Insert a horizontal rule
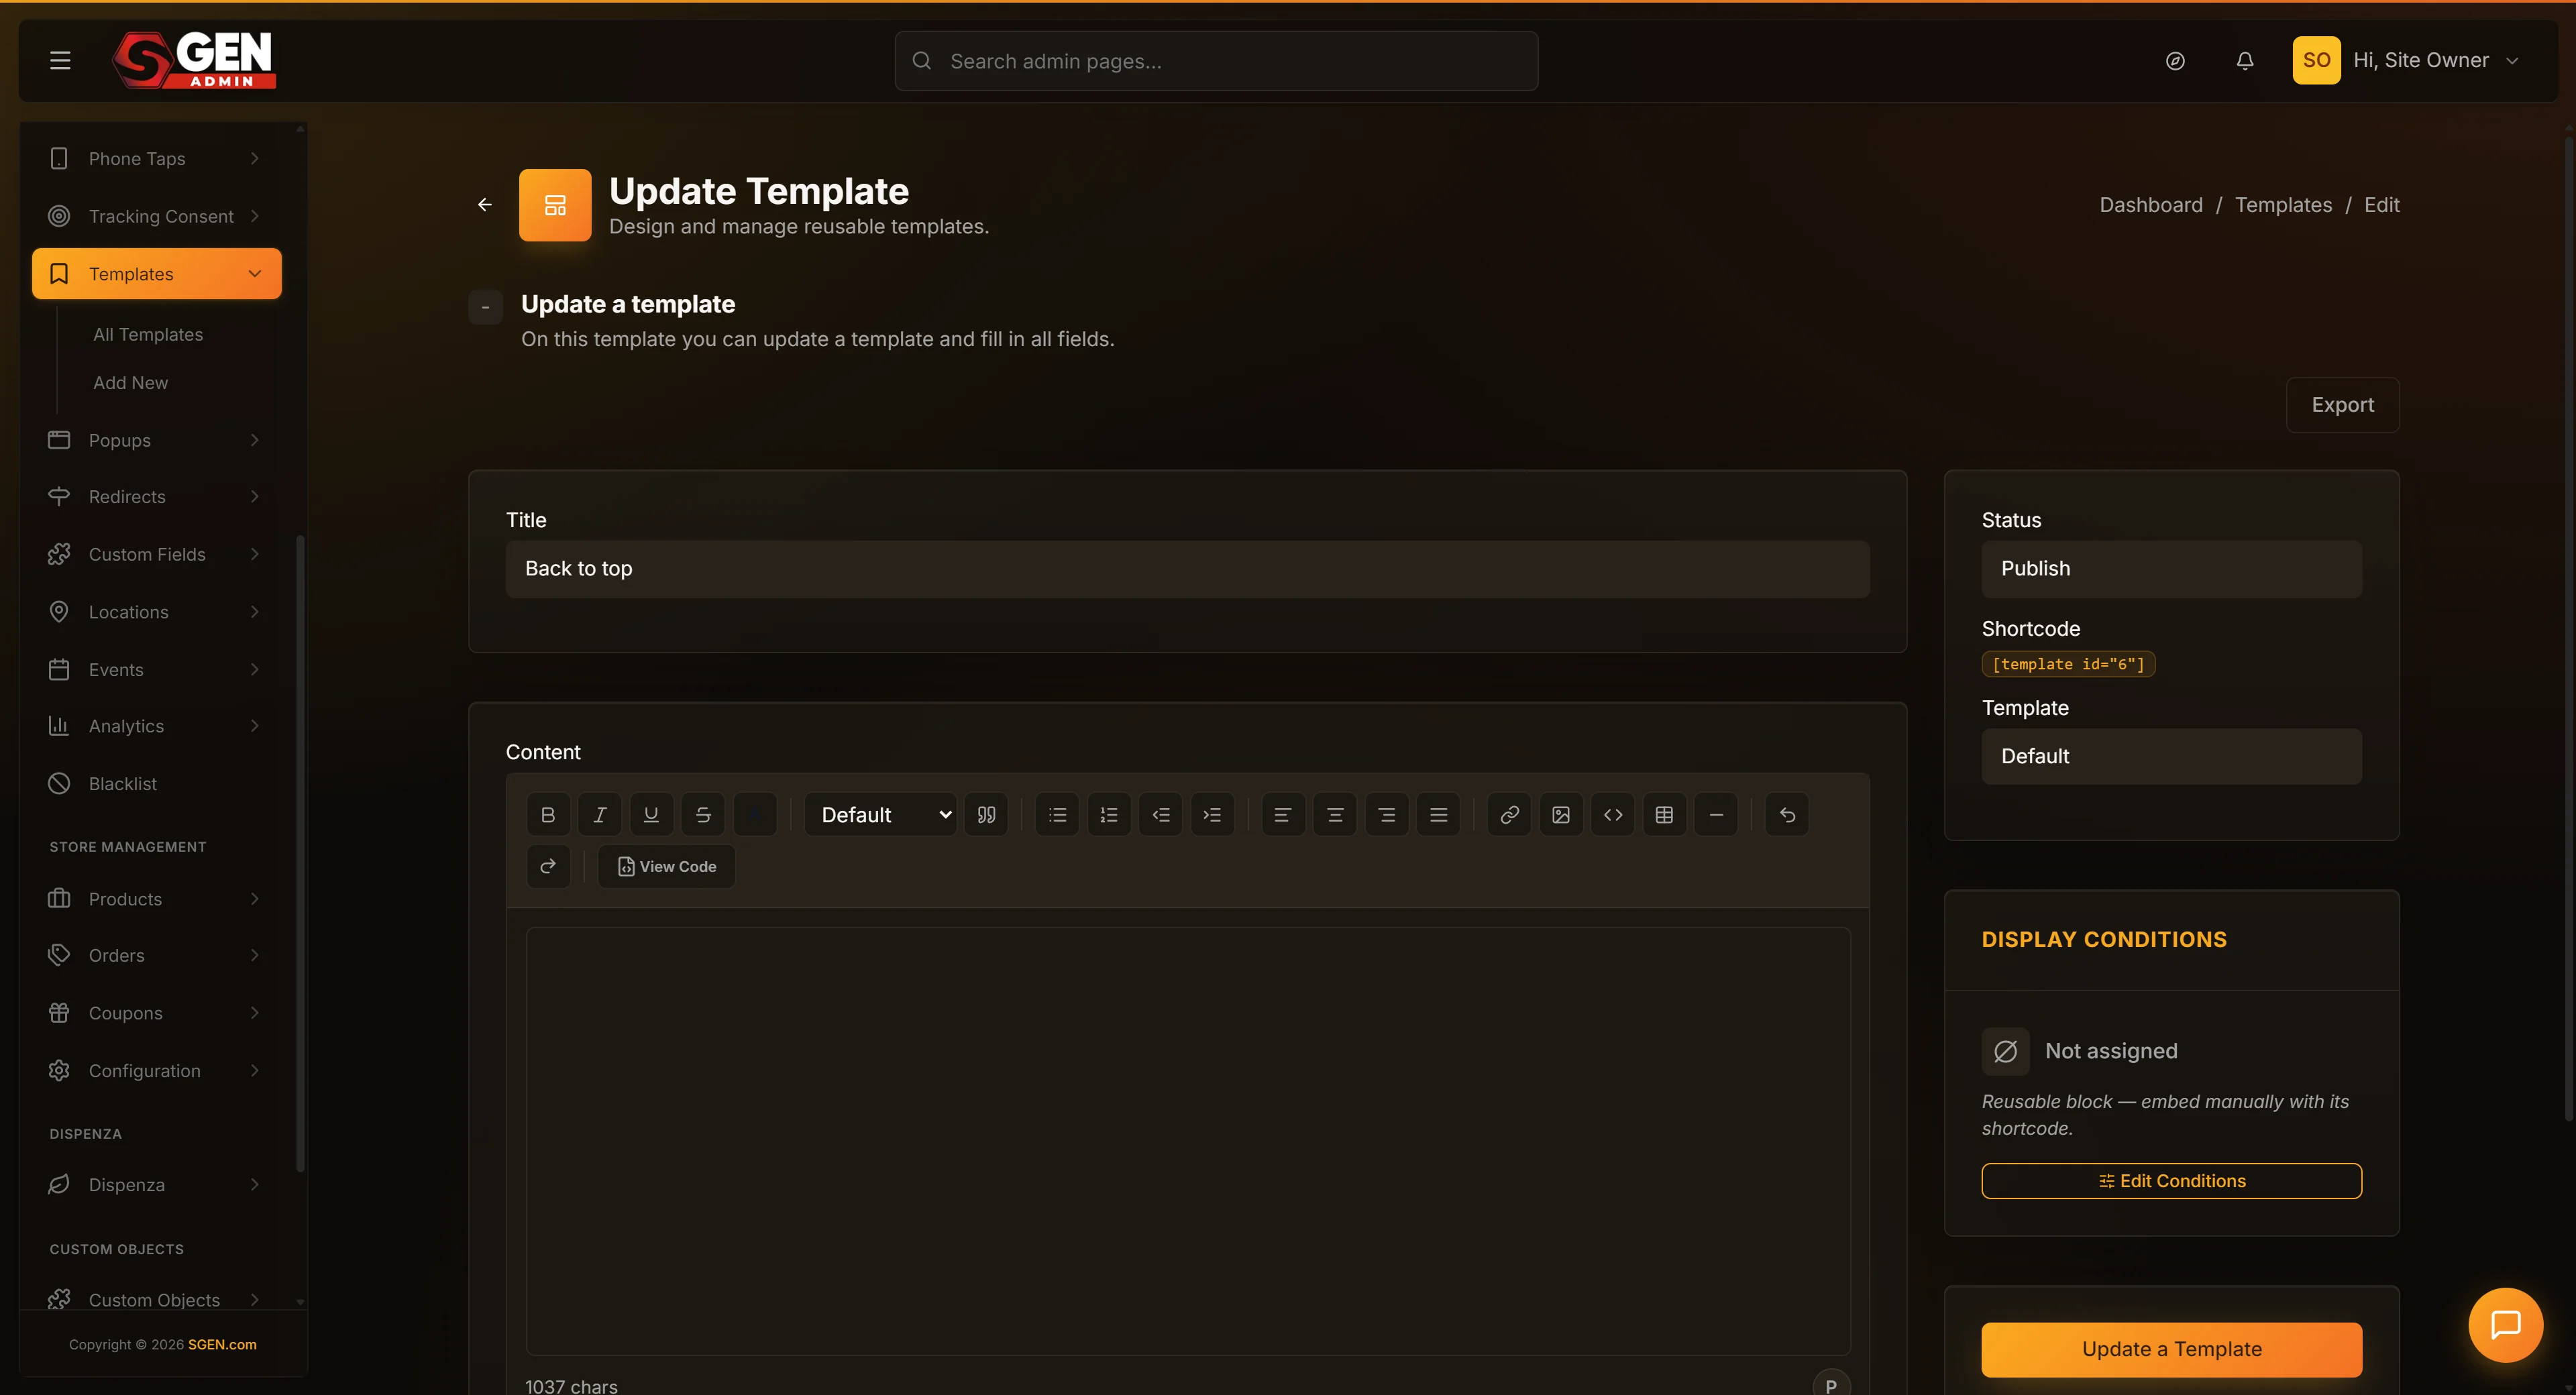The width and height of the screenshot is (2576, 1395). 1717,815
